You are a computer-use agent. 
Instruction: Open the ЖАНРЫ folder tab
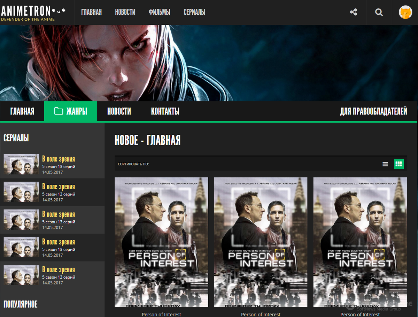[71, 111]
